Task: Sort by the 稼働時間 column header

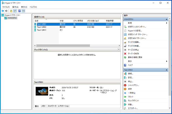Action: tap(113, 21)
